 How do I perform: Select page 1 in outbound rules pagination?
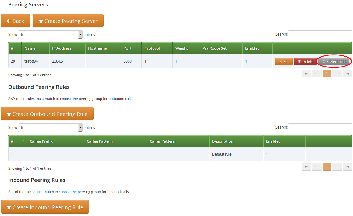click(x=327, y=166)
